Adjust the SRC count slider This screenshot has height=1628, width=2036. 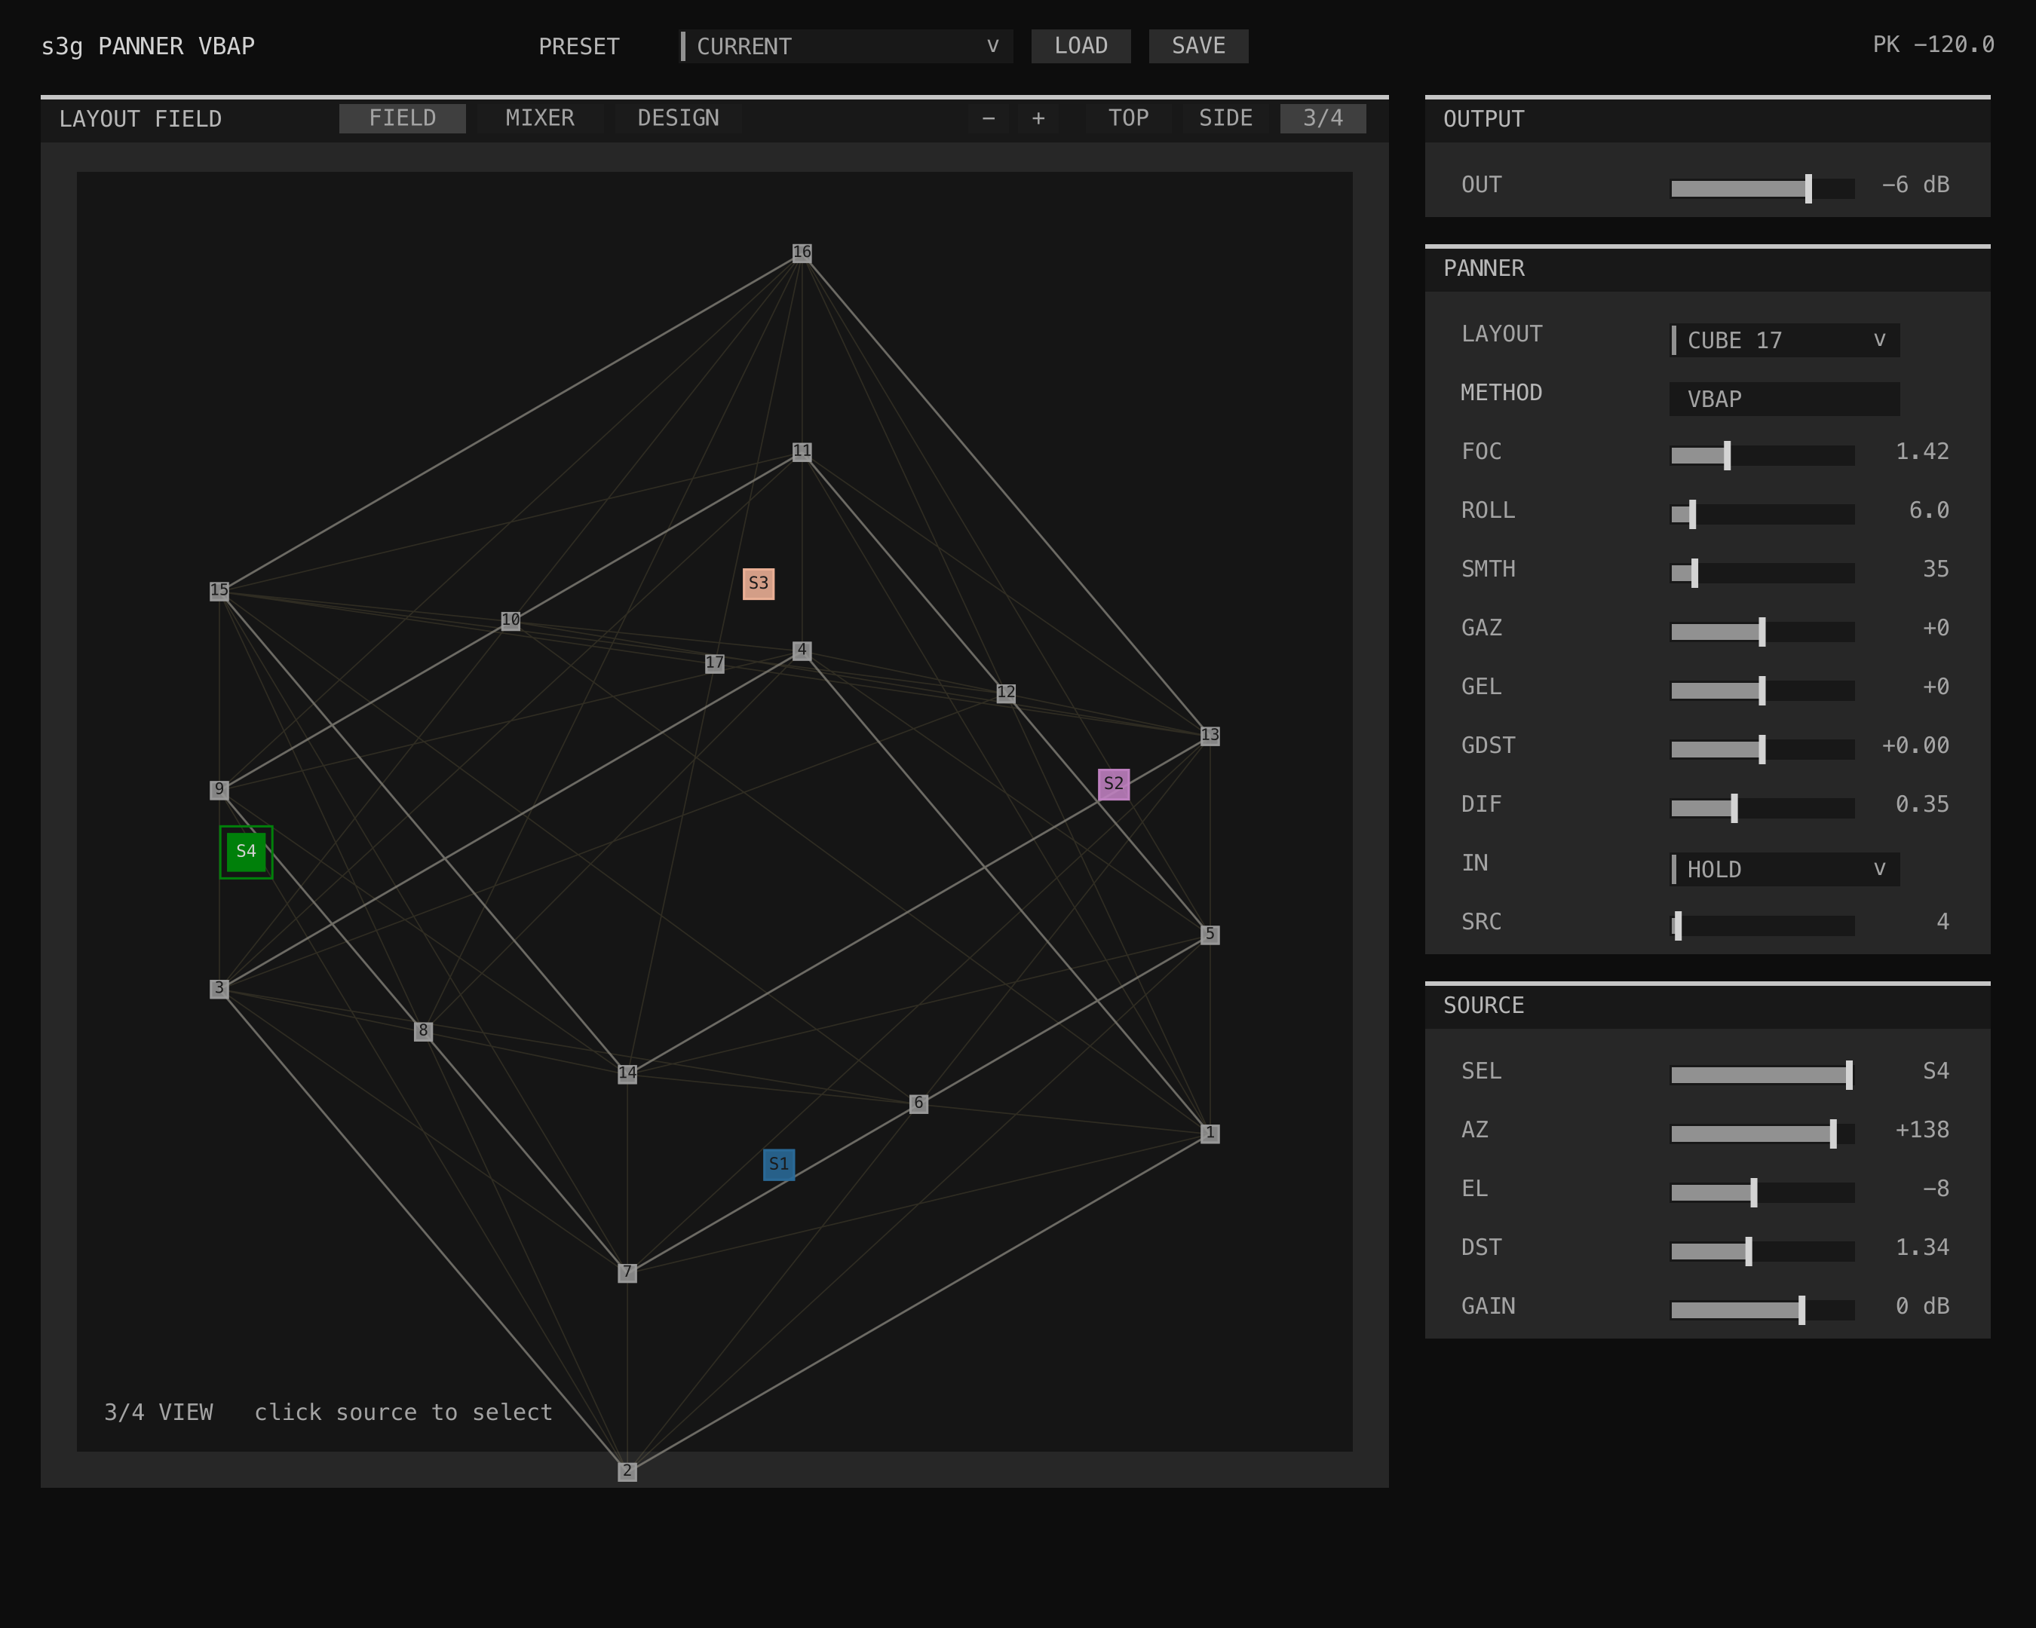[1762, 926]
